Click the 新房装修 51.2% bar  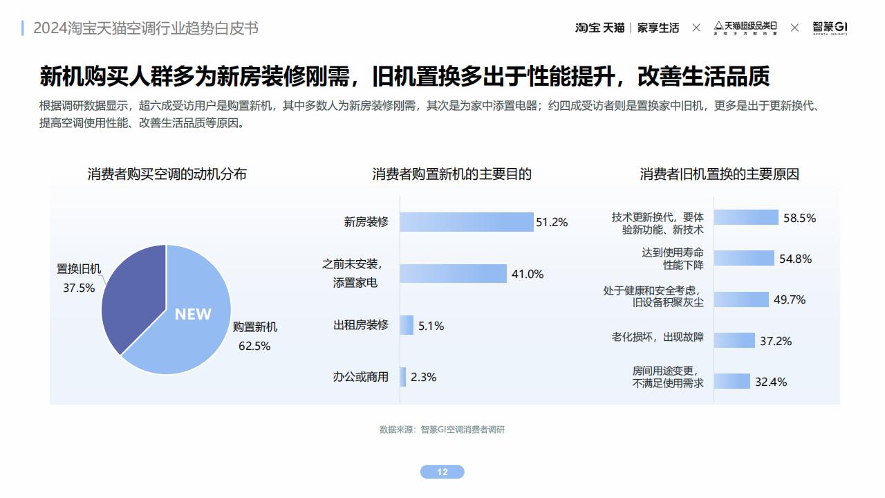[x=467, y=222]
